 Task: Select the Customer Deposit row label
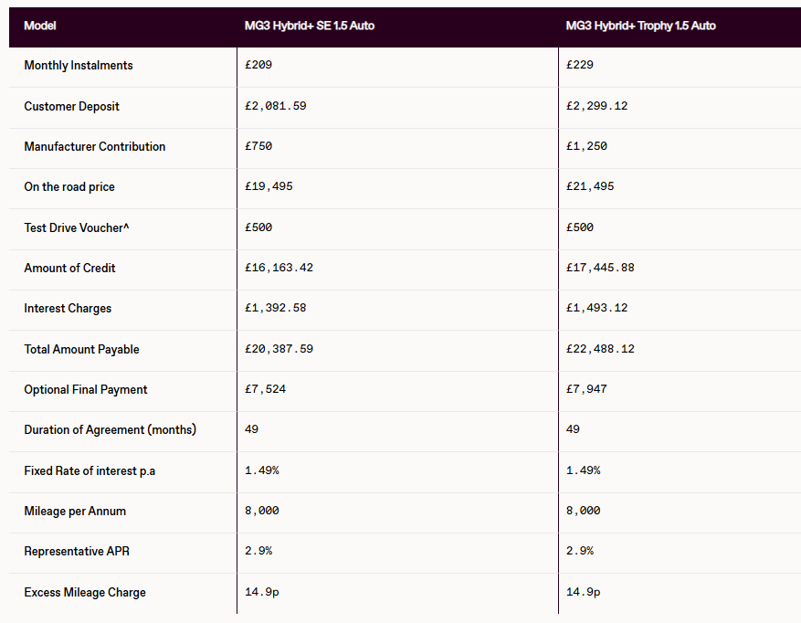(72, 106)
